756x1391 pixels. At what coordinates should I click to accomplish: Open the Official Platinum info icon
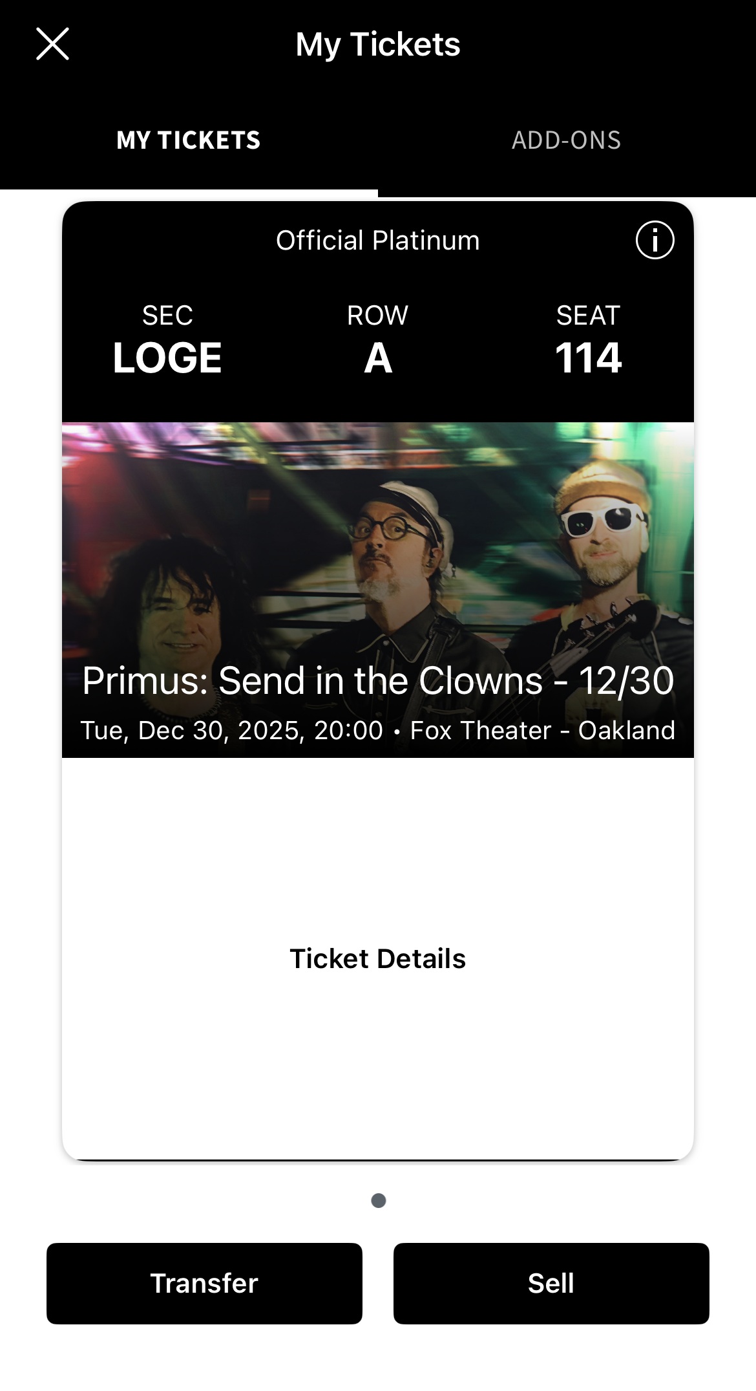click(655, 241)
